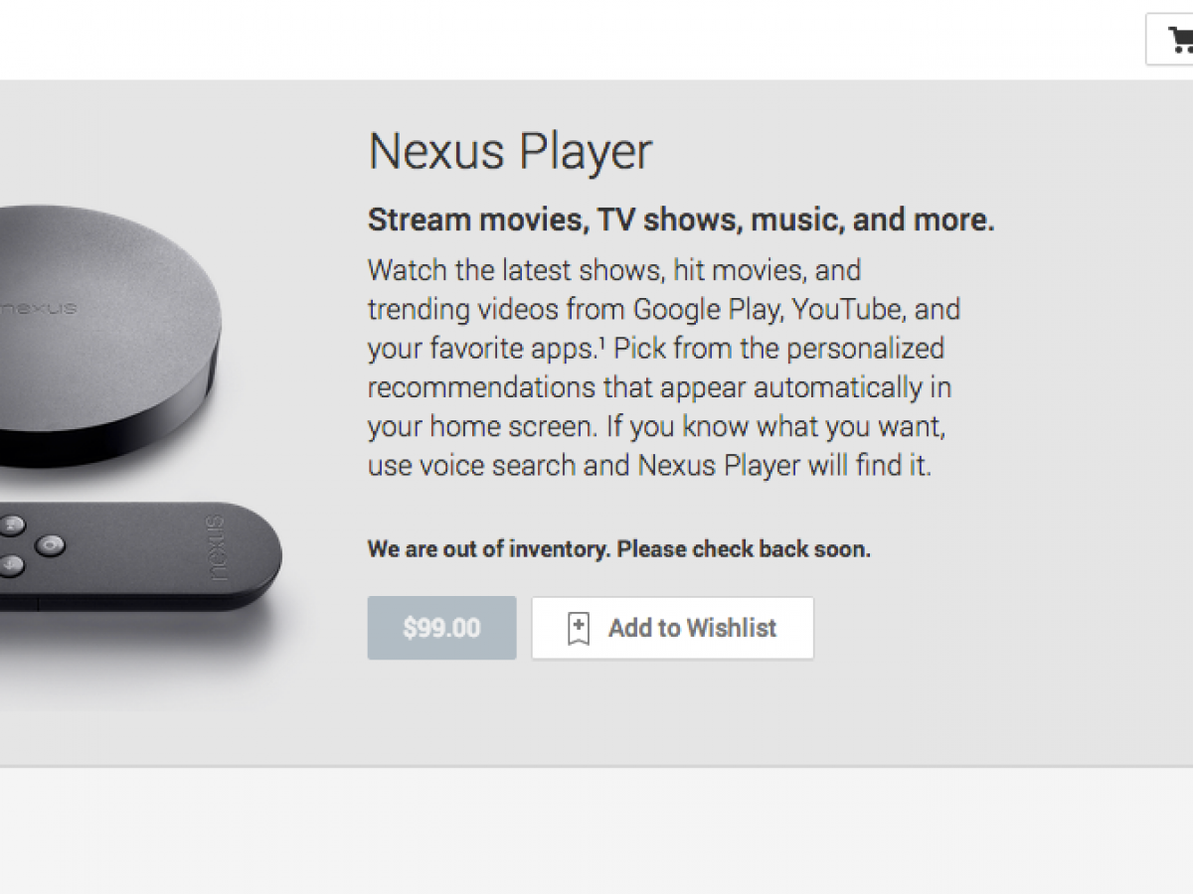Viewport: 1193px width, 894px height.
Task: Click the grayed-out $99.00 price button
Action: click(441, 628)
